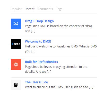Image resolution: width=103 pixels, height=98 pixels.
Task: Click the excerpt 'Hello and welcome to PageLines DMS!'
Action: pos(61,49)
